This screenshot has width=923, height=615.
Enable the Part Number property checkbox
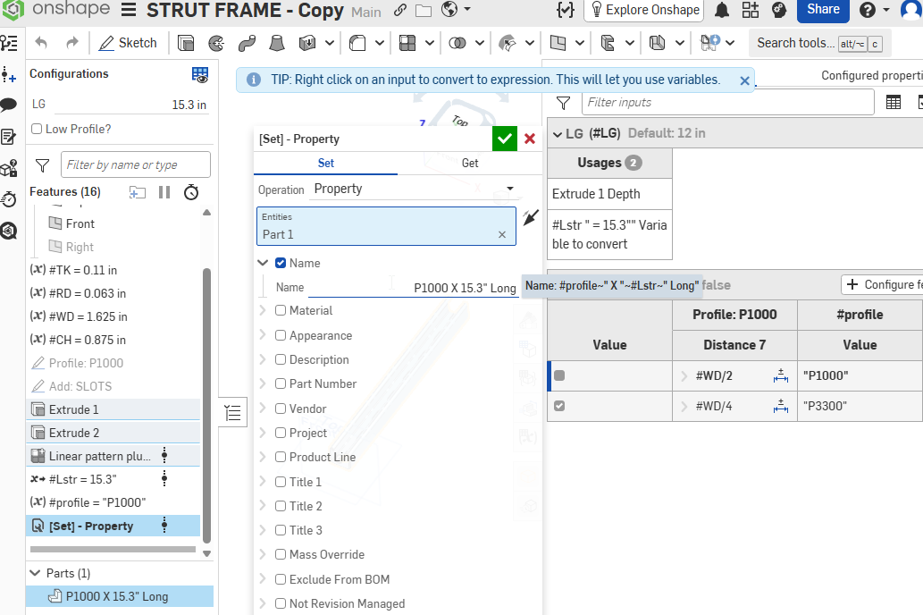click(x=281, y=383)
